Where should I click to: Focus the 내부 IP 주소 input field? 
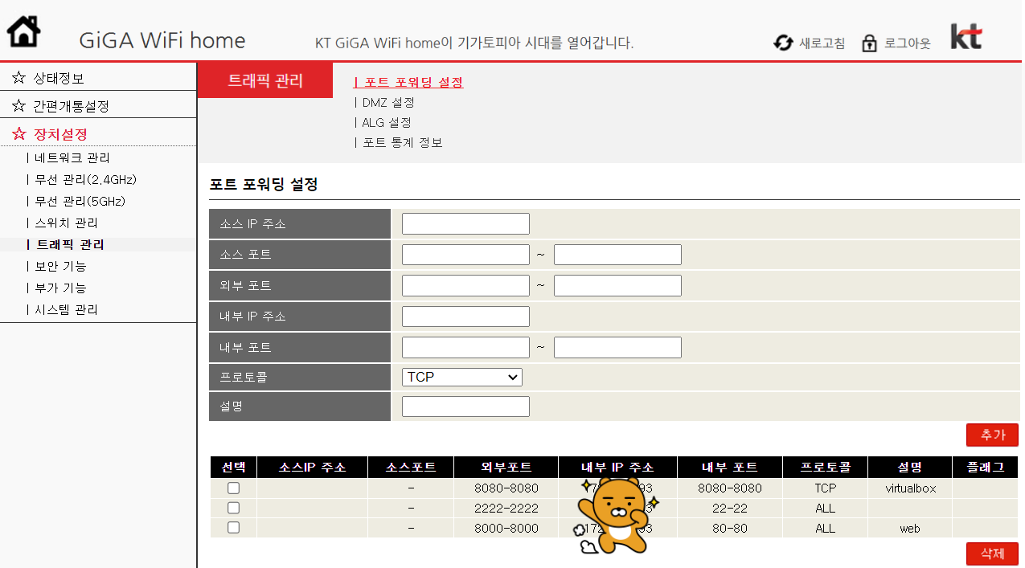465,317
